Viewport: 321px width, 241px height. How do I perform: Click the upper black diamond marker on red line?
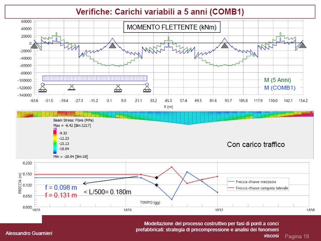click(157, 178)
